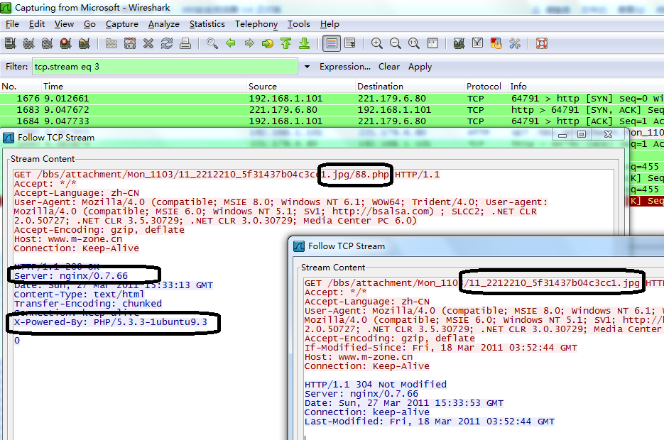
Task: Toggle packet list colorize icon
Action: coord(332,43)
